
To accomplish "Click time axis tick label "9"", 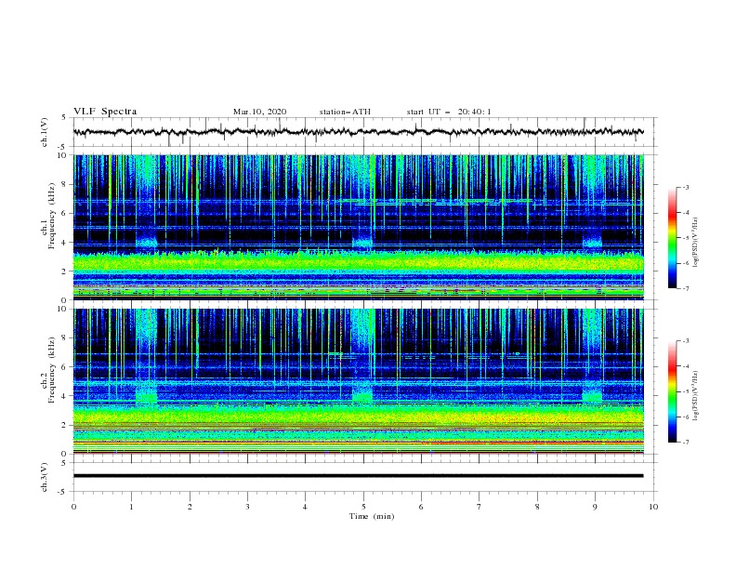I will 595,507.
